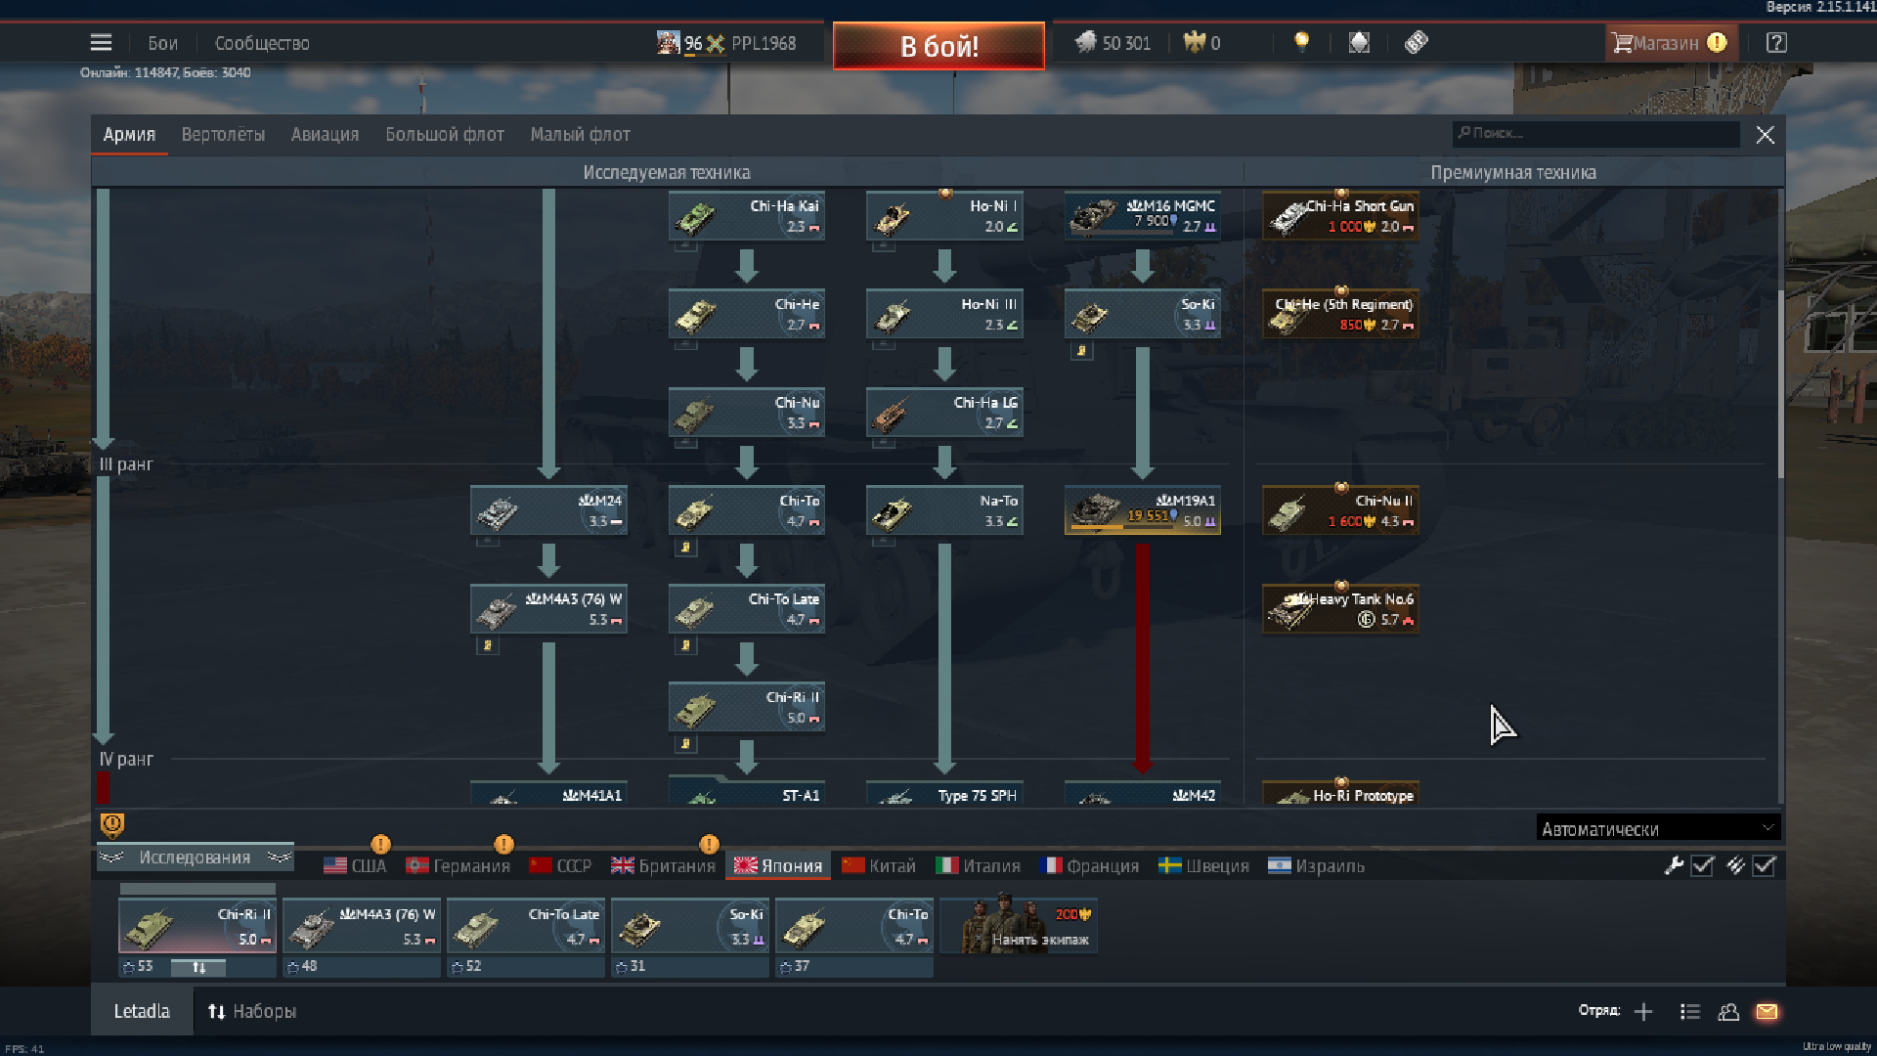Select premium Chi-He (5th Regiment) card
Screen dimensions: 1877x1056
pyautogui.click(x=1340, y=314)
